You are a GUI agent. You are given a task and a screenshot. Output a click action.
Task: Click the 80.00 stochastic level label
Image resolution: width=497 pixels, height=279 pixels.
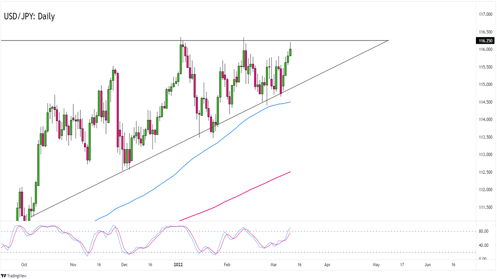pyautogui.click(x=483, y=231)
